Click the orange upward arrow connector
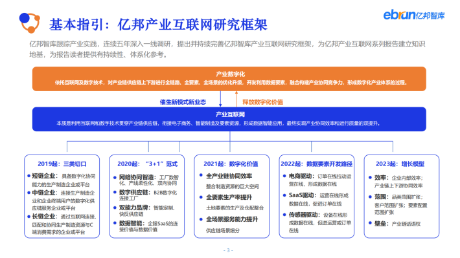Image resolution: width=460 pixels, height=258 pixels. 236,99
